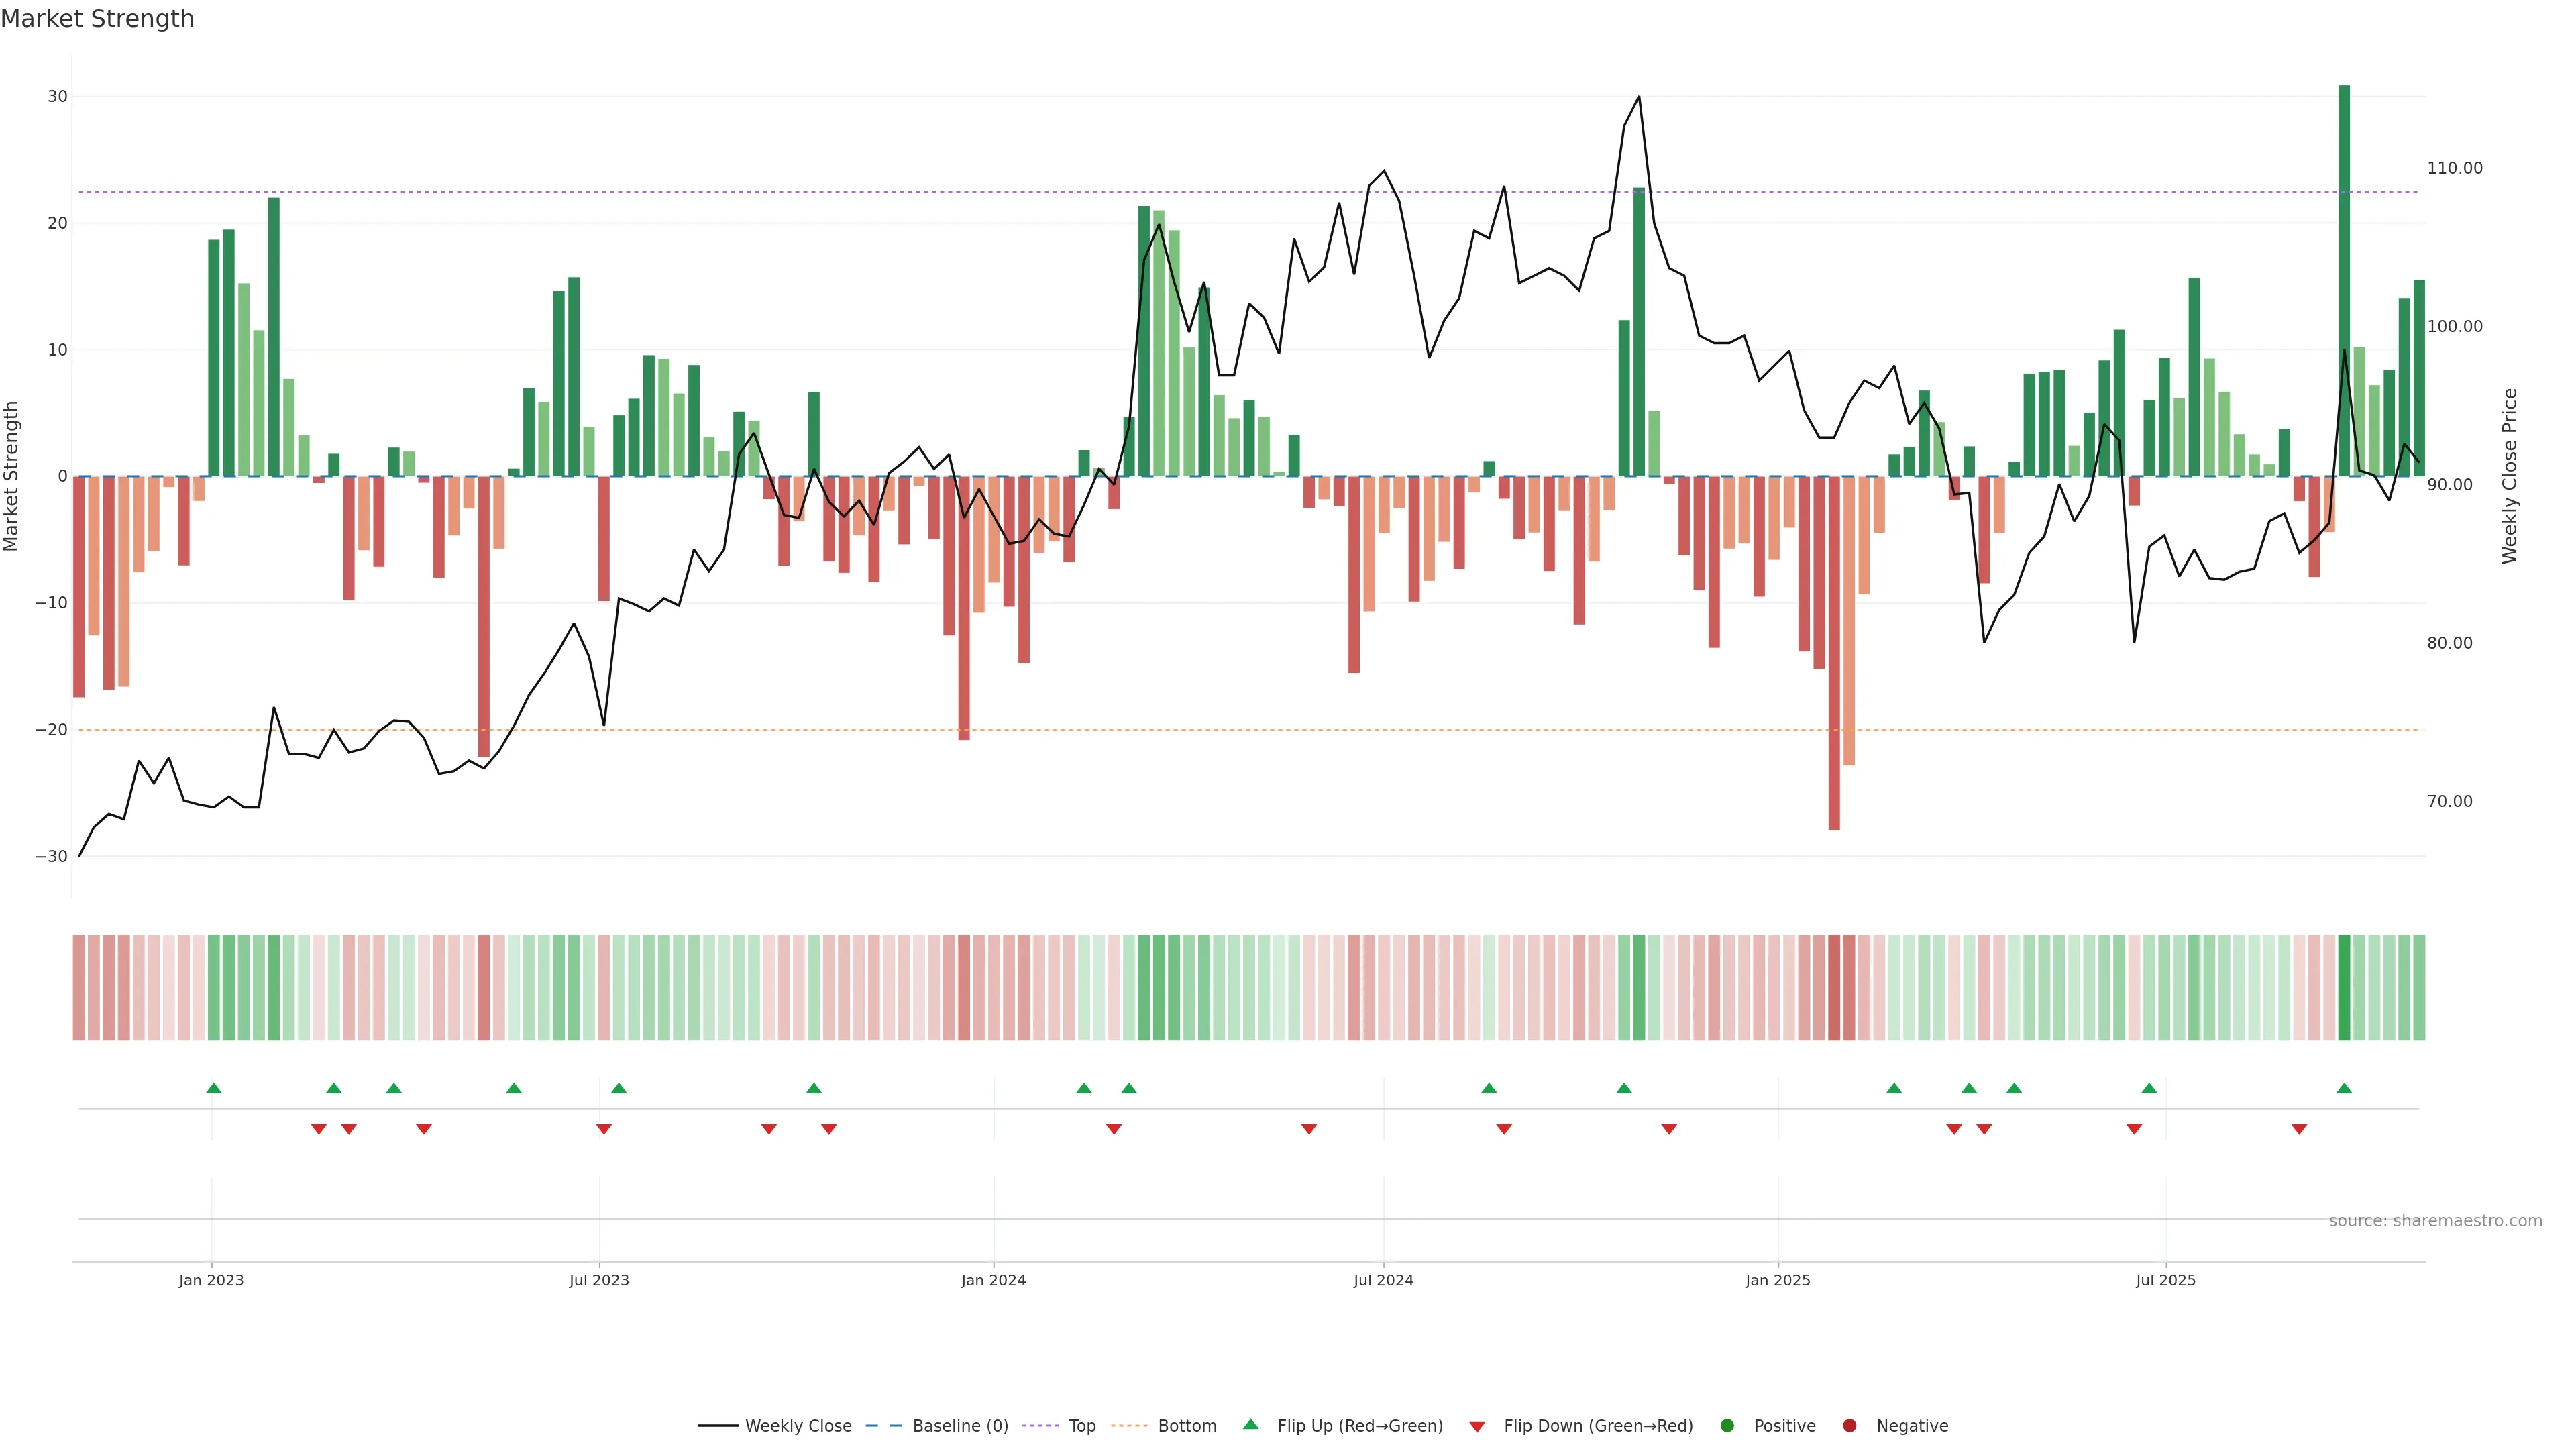Click the first red flip-down triangle marker
2576x1449 pixels.
[319, 1129]
